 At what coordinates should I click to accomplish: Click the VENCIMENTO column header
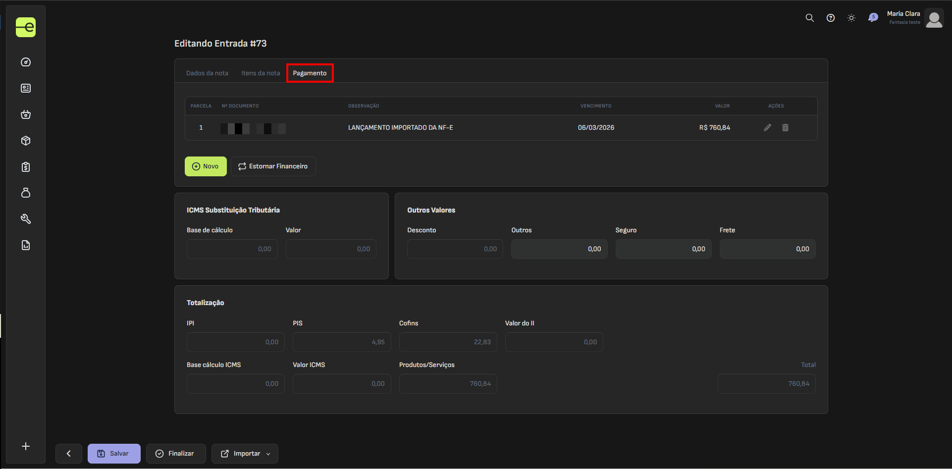pyautogui.click(x=596, y=106)
